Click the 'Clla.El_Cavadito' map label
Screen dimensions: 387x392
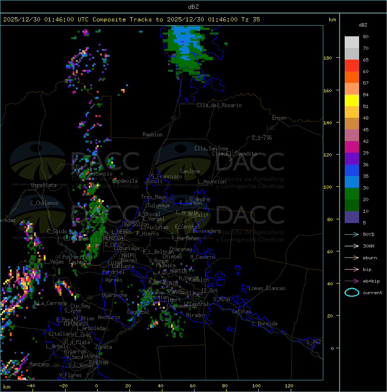coord(234,154)
